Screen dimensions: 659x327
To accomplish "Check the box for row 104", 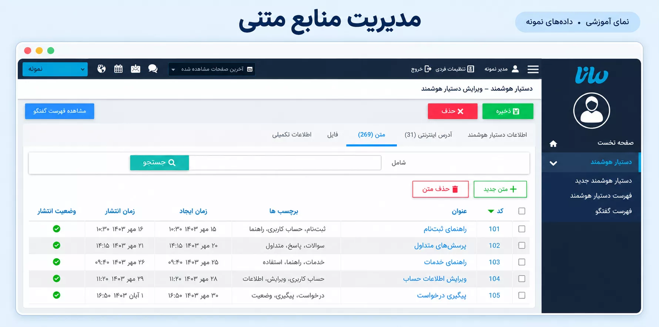I will [x=522, y=279].
